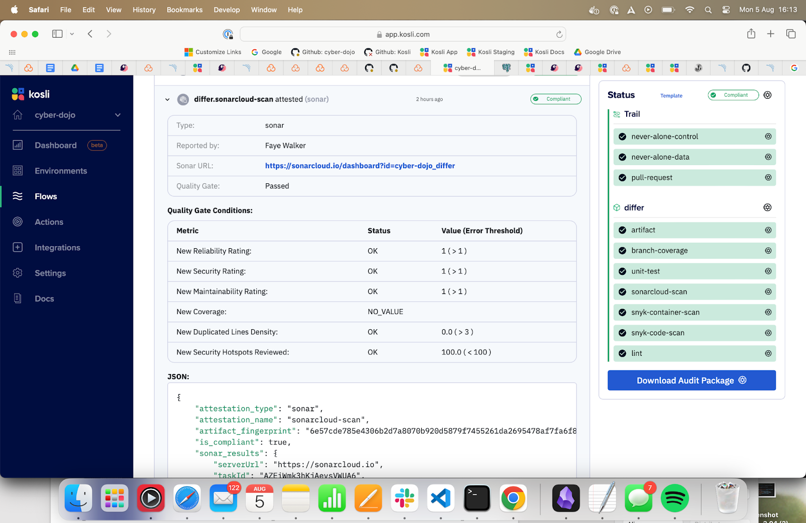Collapse the differ.sonarcloud-scan attestation
This screenshot has width=806, height=523.
167,100
